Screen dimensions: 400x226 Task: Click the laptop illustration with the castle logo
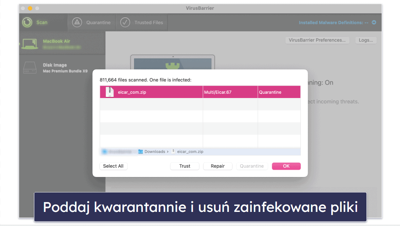(173, 62)
